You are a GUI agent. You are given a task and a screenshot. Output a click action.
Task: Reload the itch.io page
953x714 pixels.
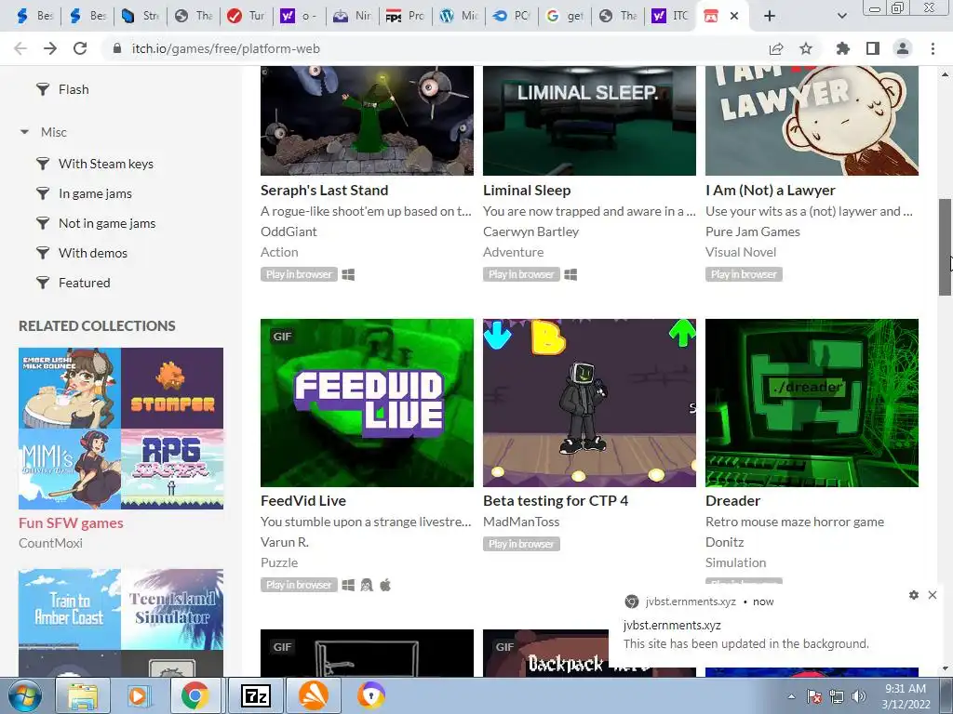tap(80, 48)
